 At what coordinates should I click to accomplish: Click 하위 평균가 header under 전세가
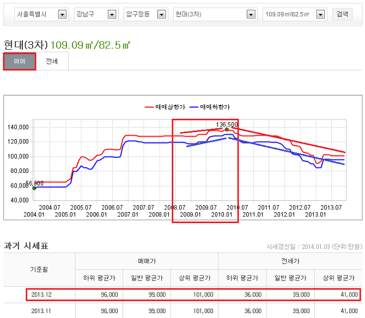pos(242,278)
